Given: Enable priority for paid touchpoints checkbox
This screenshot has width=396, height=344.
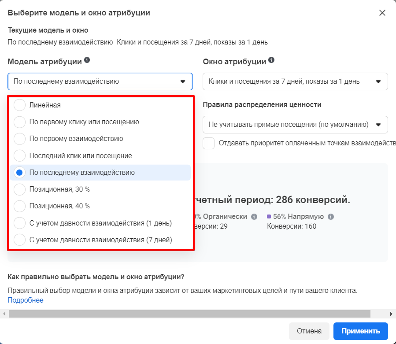Looking at the screenshot, I should click(x=209, y=143).
